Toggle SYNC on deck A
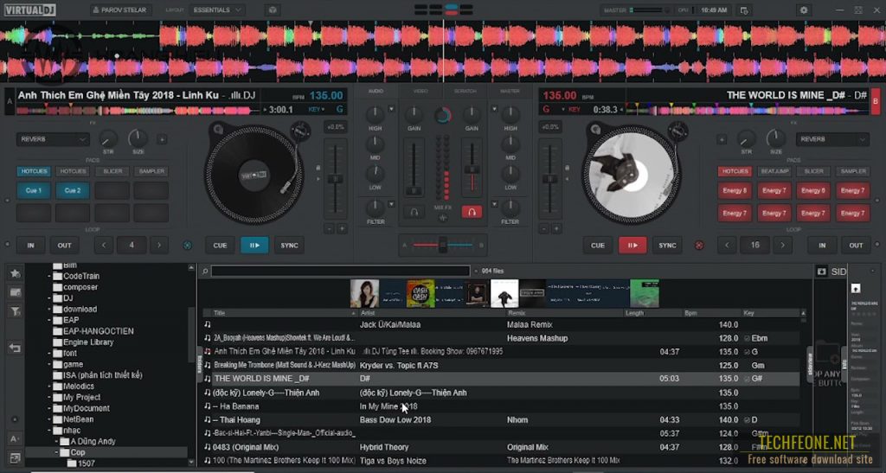This screenshot has width=886, height=473. 289,246
